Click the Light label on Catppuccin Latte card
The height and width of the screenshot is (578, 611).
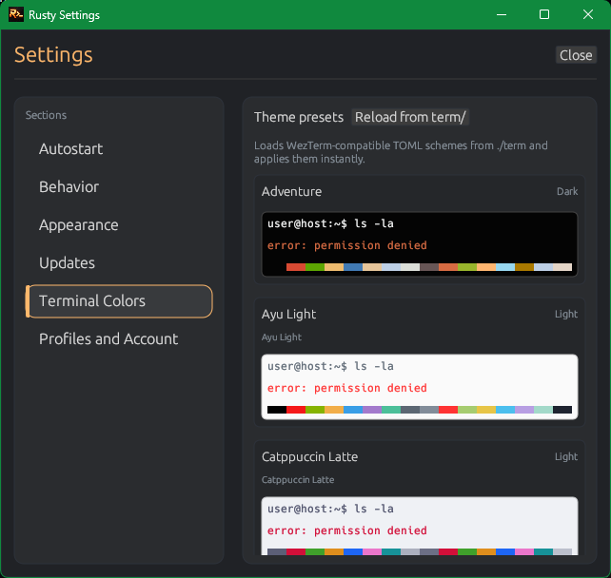(x=566, y=456)
